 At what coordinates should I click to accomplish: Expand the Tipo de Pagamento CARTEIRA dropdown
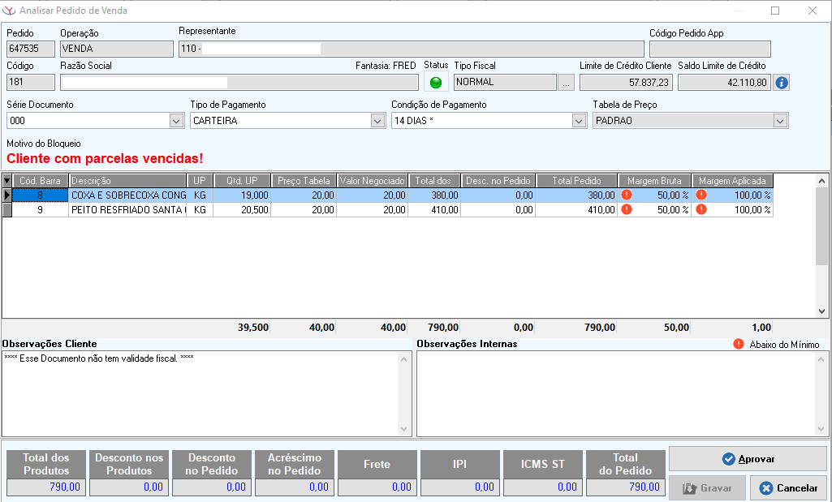click(x=377, y=121)
